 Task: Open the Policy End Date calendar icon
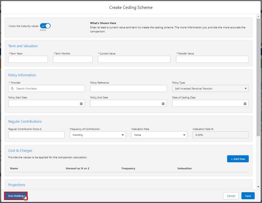pos(163,104)
